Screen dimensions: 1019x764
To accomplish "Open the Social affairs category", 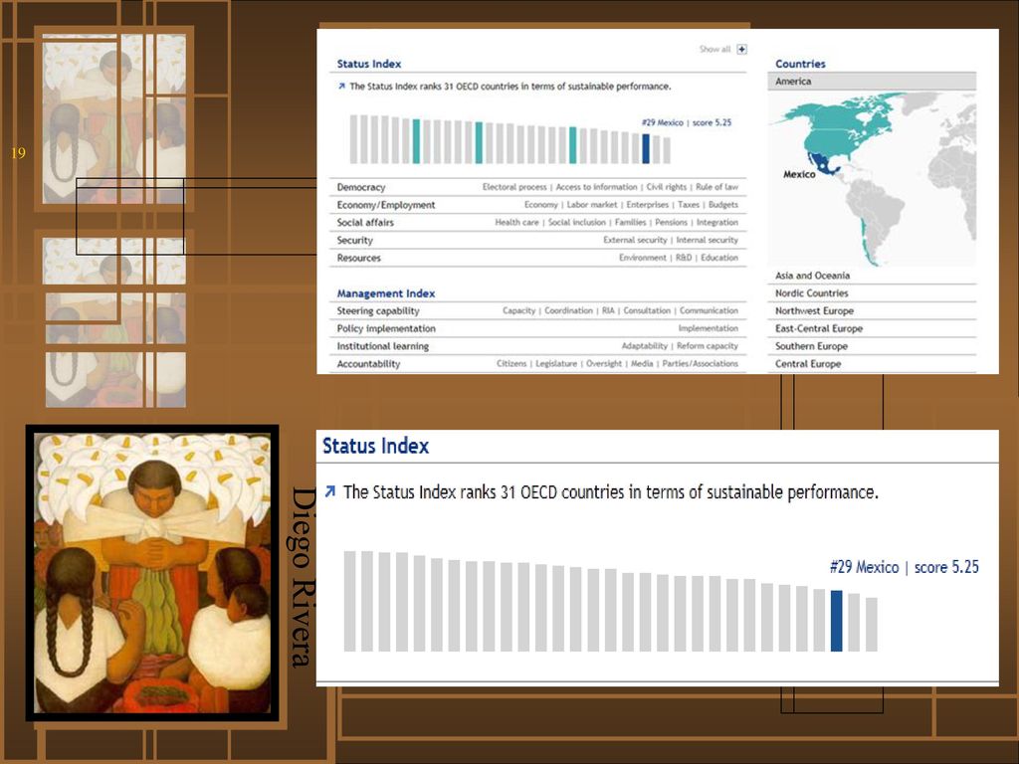I will pos(537,222).
